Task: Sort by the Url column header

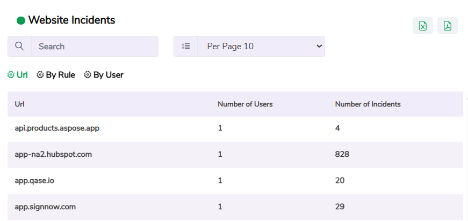Action: tap(19, 104)
